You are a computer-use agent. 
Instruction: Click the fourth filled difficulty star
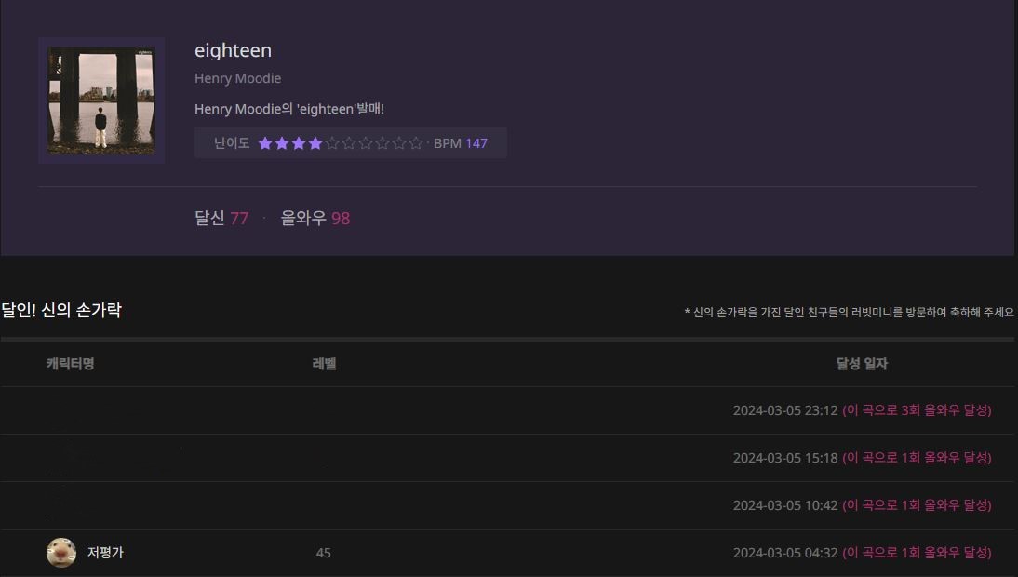315,143
